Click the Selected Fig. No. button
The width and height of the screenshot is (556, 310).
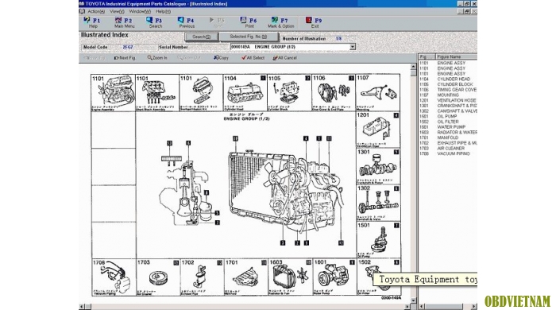pos(248,37)
